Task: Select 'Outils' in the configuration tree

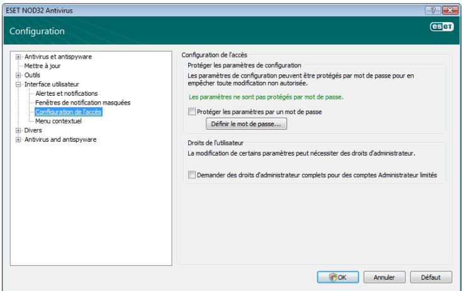Action: coord(32,75)
